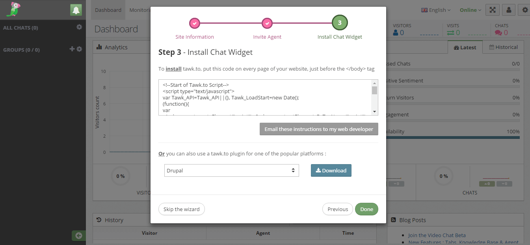Image resolution: width=530 pixels, height=245 pixels.
Task: Click the code box scrollbar down arrow
Action: point(374,112)
